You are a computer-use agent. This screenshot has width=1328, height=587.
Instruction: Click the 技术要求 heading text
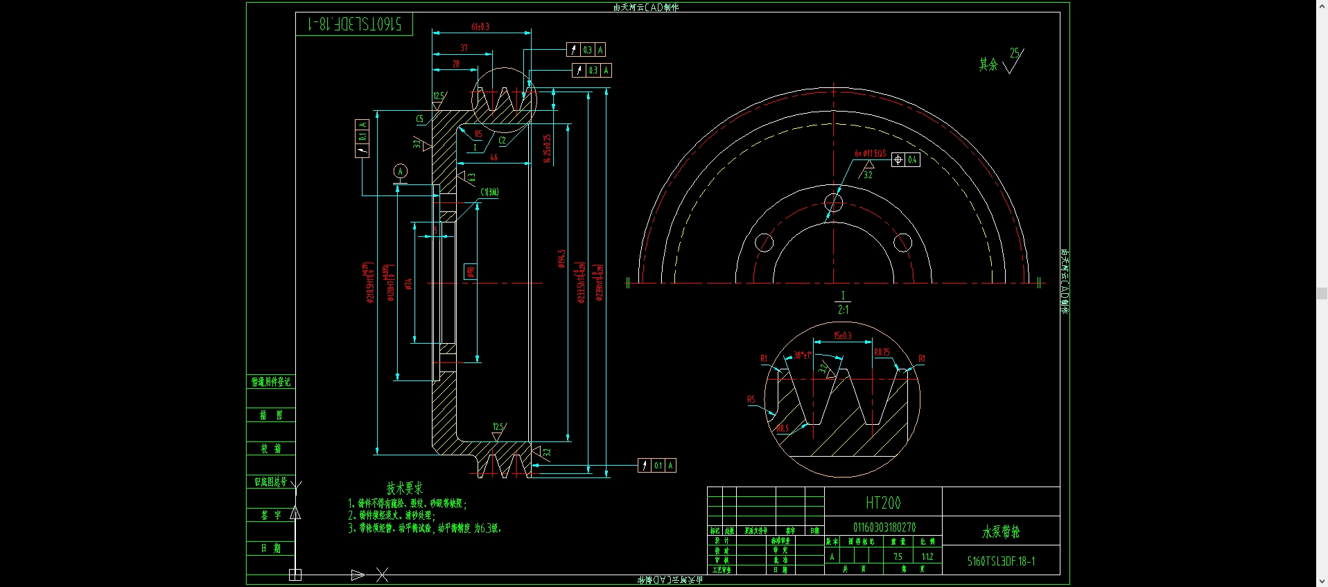404,488
